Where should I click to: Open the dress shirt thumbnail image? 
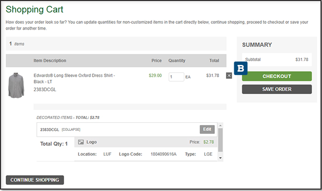coord(16,85)
